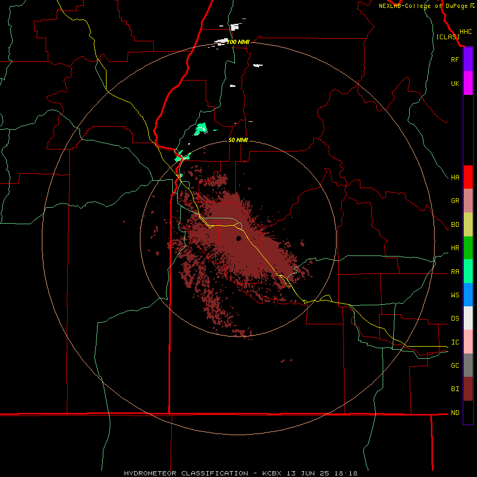Click the GC gray legend swatch

[468, 365]
